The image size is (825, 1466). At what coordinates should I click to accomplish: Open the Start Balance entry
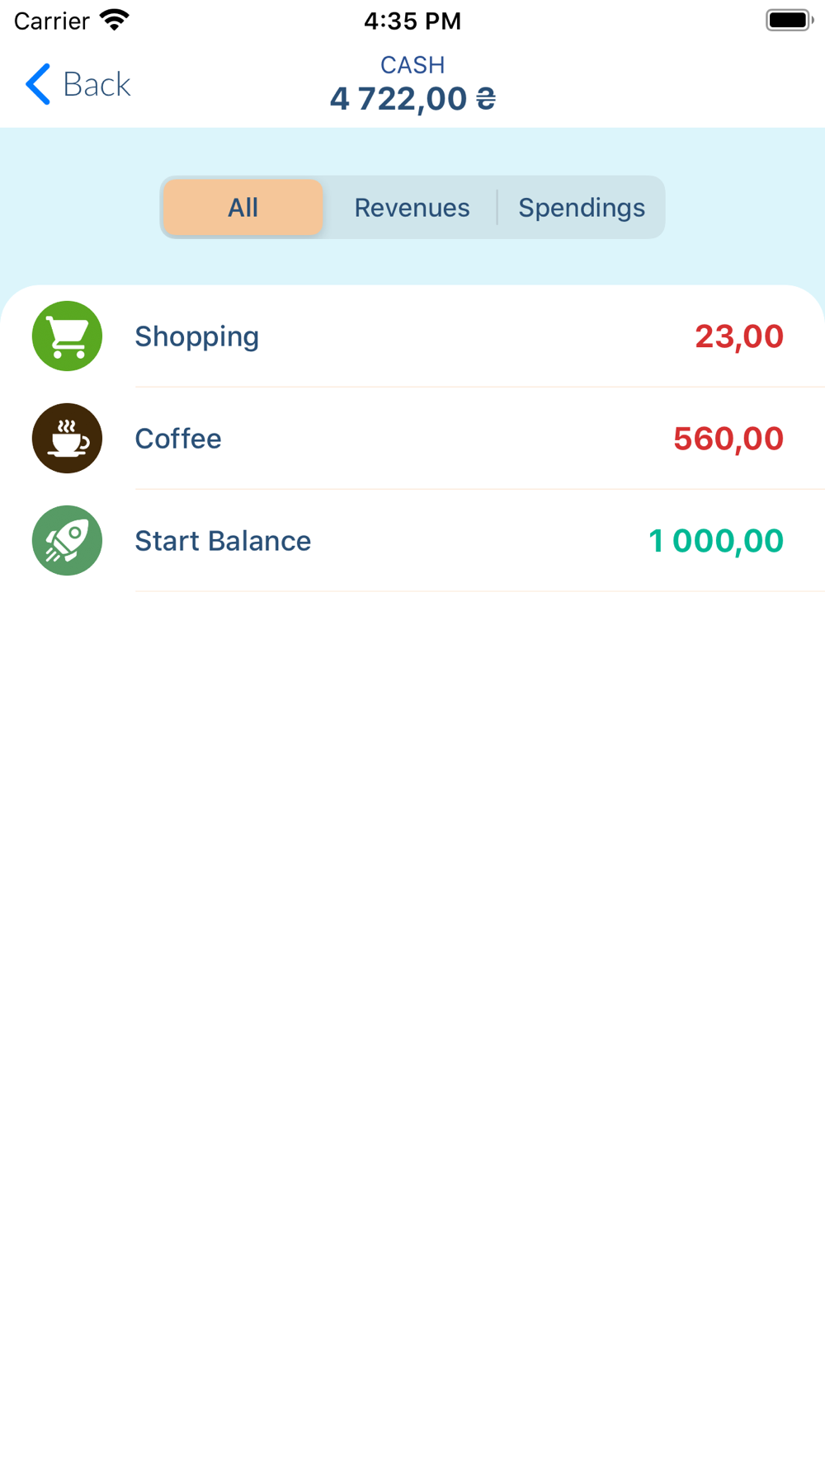[x=412, y=540]
